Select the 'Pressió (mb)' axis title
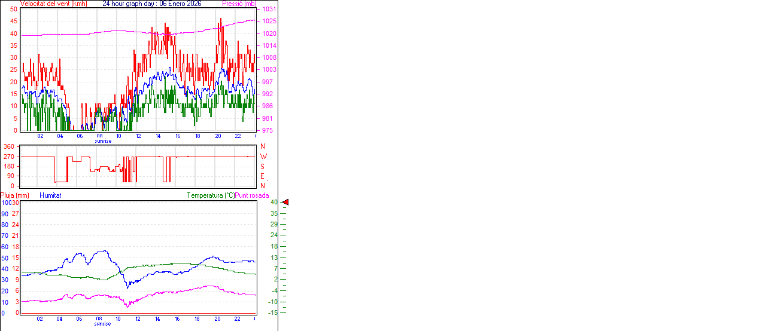766x331 pixels. pyautogui.click(x=238, y=4)
